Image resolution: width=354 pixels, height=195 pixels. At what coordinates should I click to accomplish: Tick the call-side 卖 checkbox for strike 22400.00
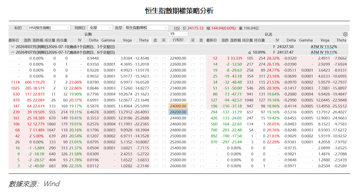click(x=156, y=59)
